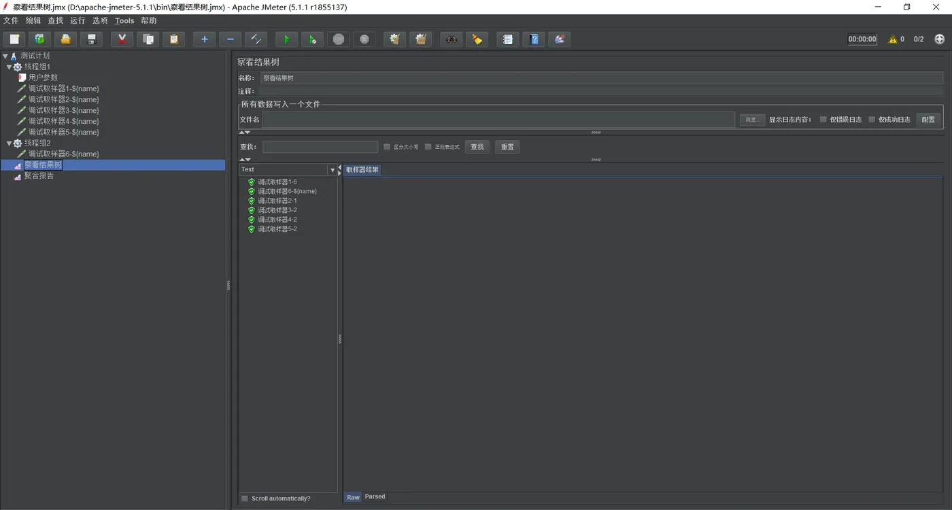Open function helper dialog icon
This screenshot has height=510, width=952.
[x=507, y=39]
